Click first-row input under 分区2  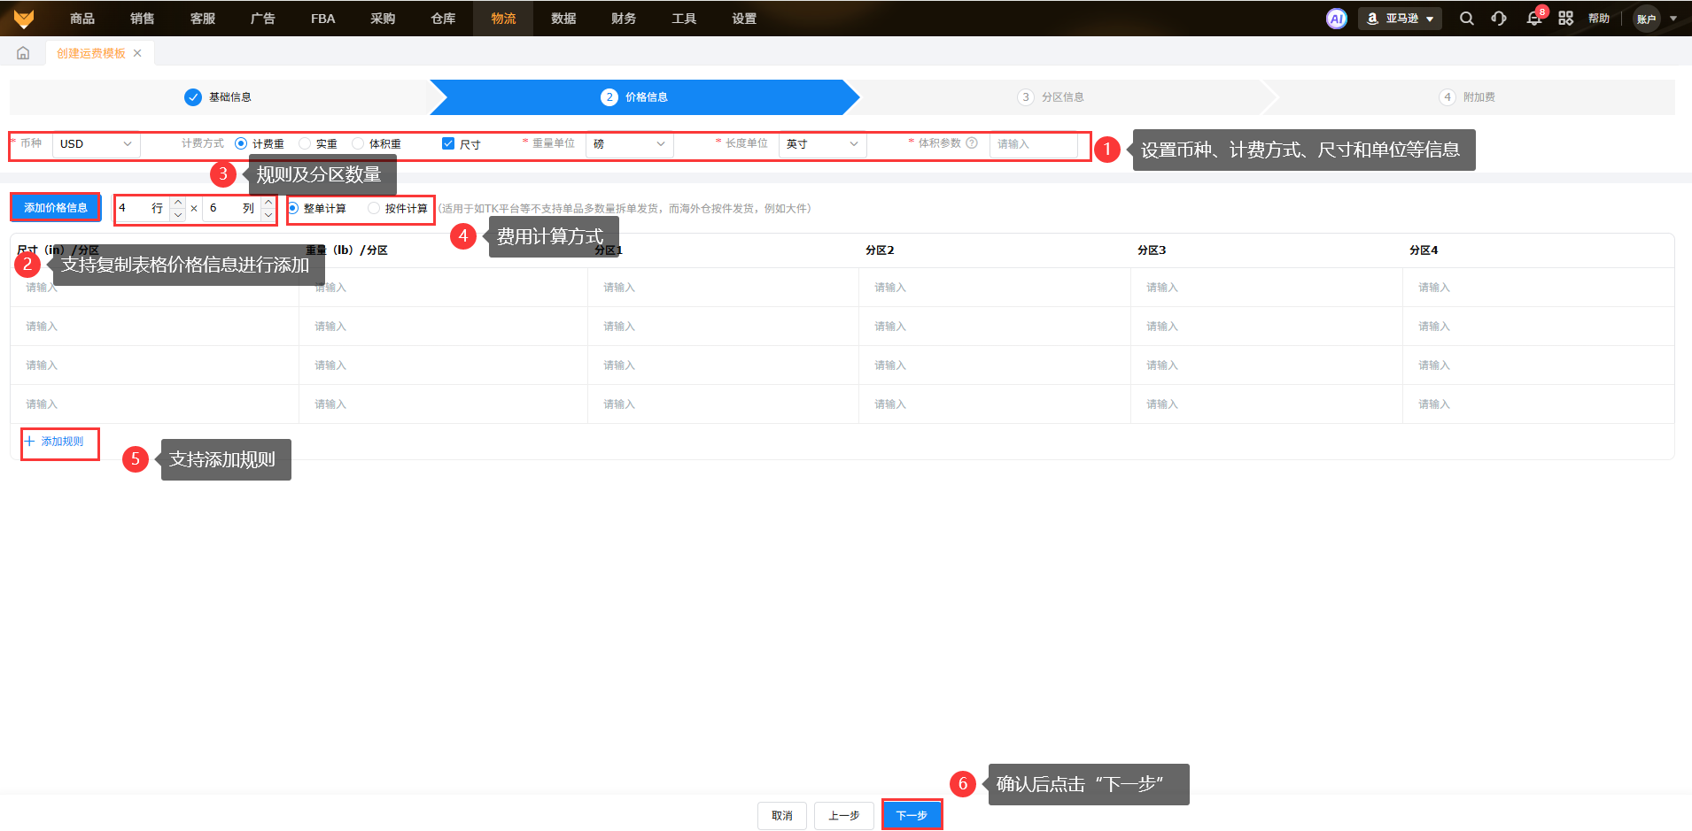point(995,288)
